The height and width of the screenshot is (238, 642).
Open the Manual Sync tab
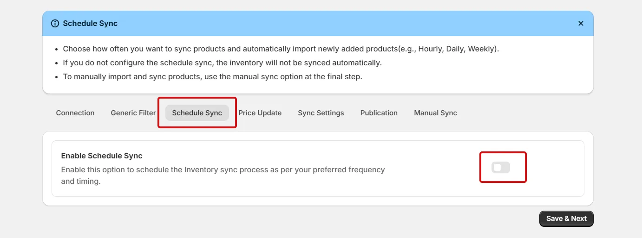click(436, 113)
